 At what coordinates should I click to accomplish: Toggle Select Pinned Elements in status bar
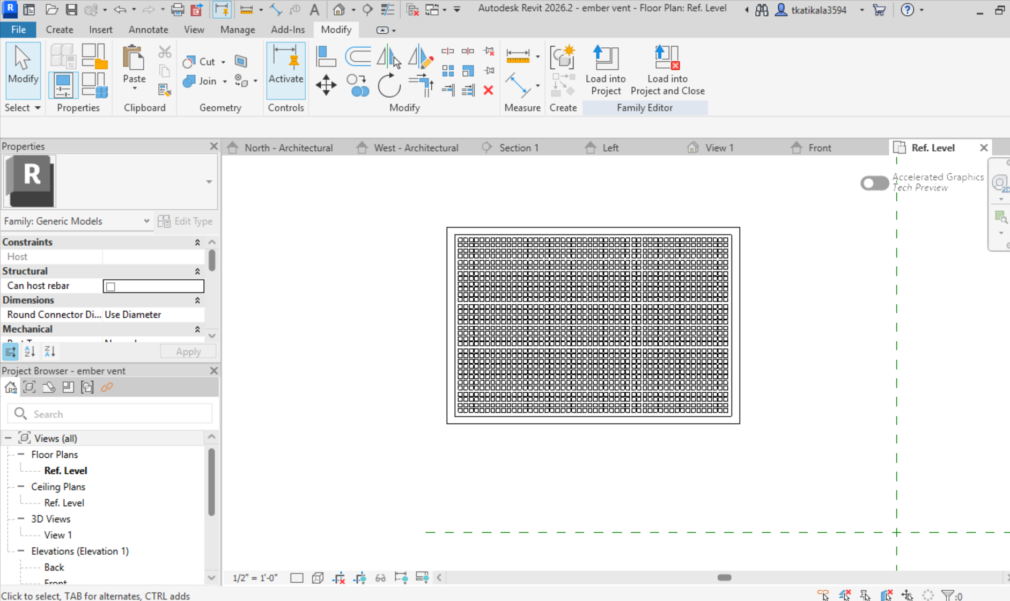tap(865, 595)
